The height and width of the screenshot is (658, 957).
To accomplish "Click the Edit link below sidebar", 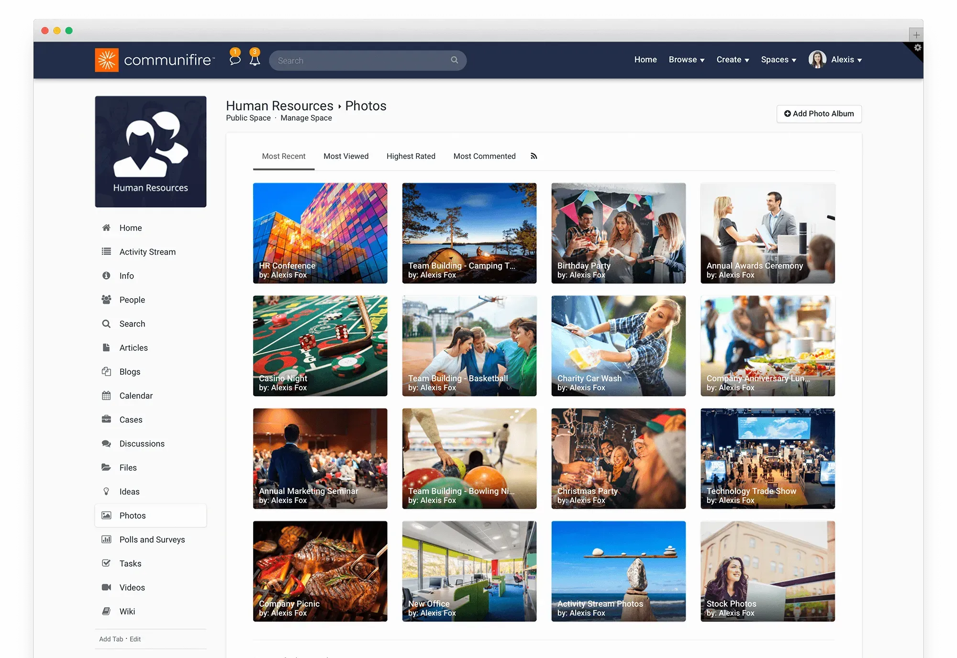I will coord(135,639).
